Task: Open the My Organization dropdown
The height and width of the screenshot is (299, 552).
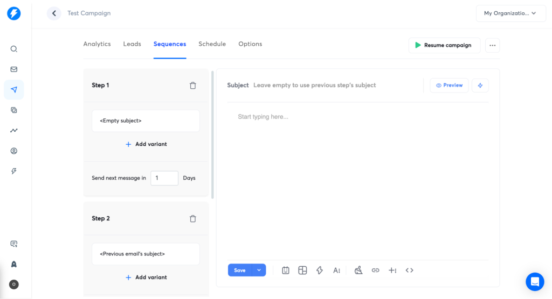Action: pyautogui.click(x=511, y=13)
